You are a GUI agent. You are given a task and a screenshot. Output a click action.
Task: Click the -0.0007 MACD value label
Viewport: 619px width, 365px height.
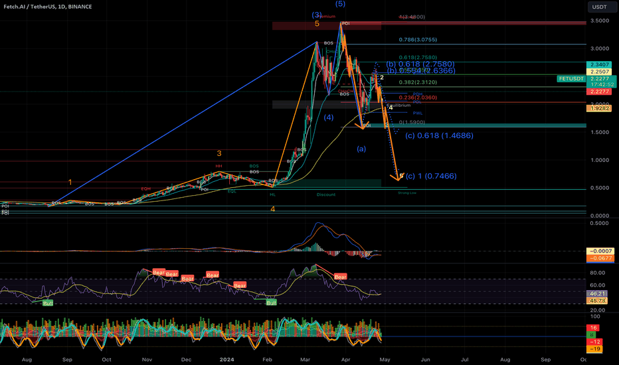point(600,251)
